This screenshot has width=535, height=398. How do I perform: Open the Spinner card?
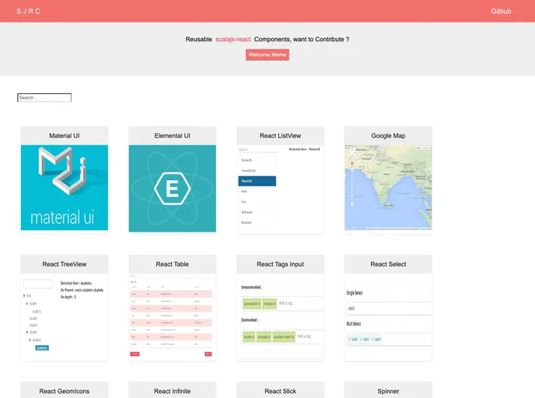388,390
